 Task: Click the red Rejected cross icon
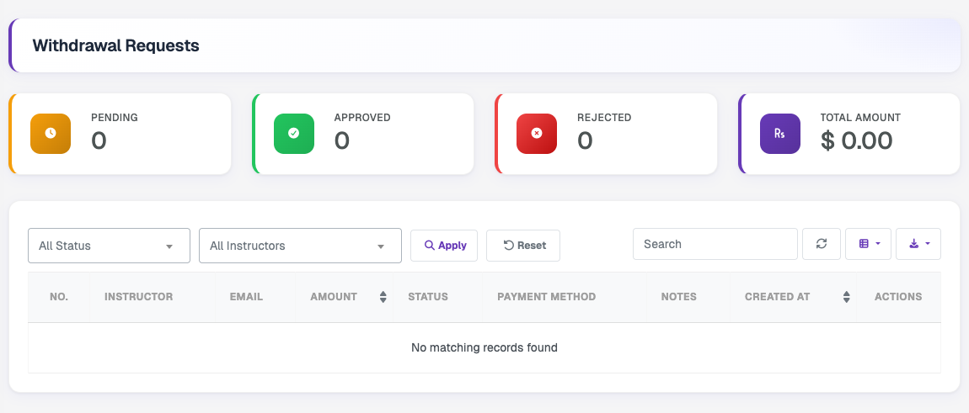(537, 134)
